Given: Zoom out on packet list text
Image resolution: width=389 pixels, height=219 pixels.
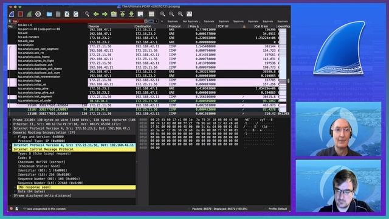Looking at the screenshot, I should coord(171,14).
